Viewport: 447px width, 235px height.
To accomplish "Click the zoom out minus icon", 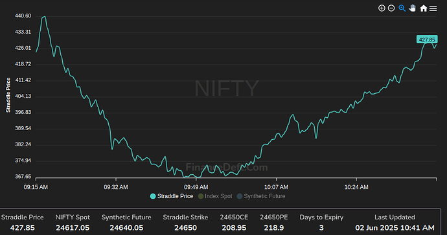I will (391, 8).
